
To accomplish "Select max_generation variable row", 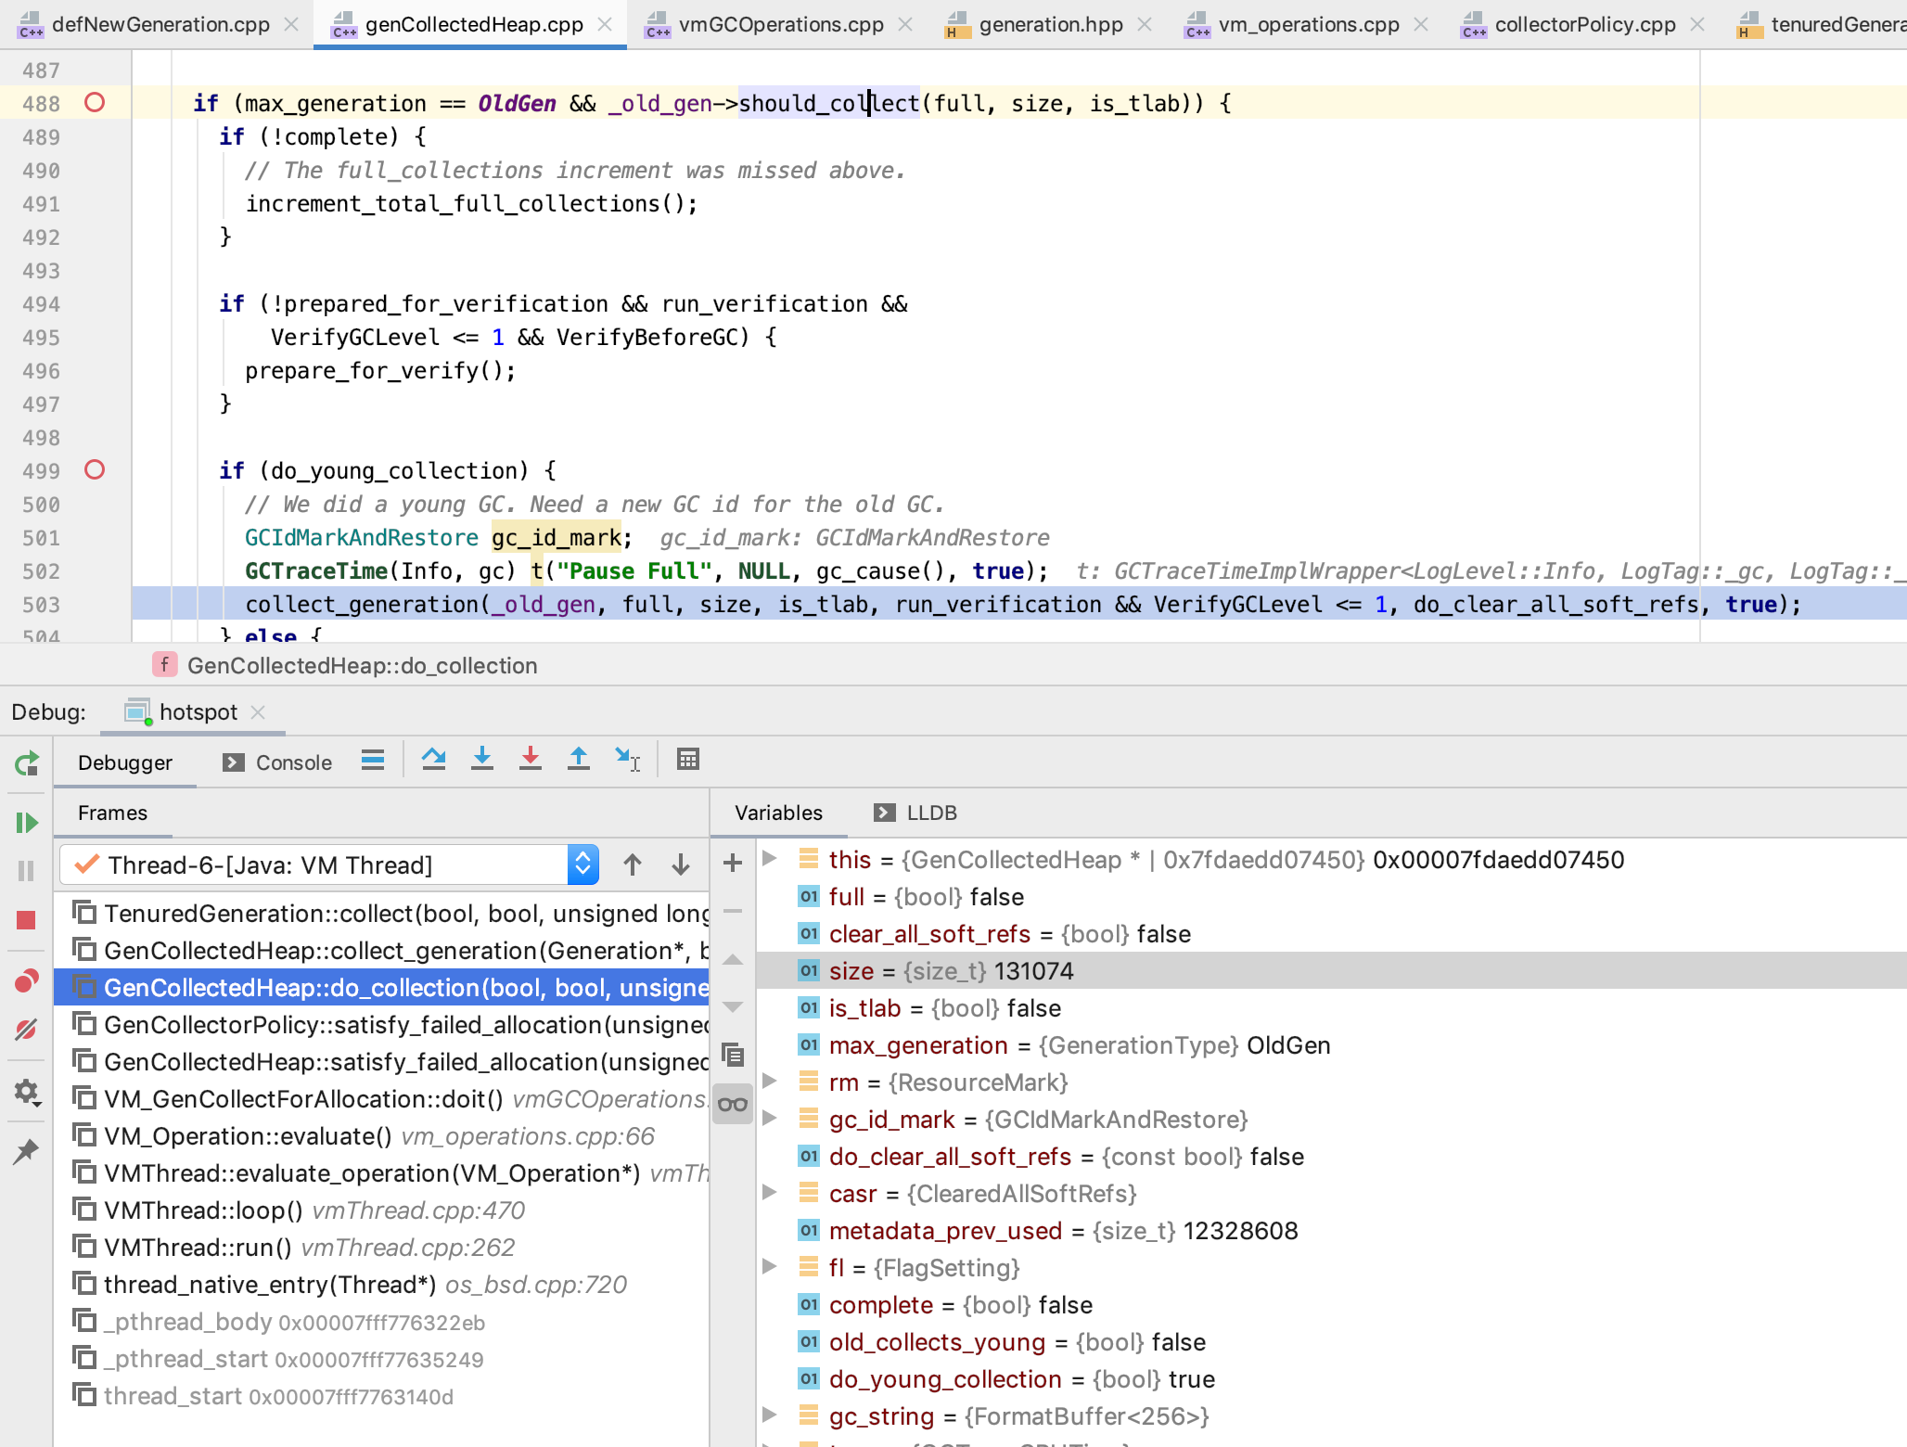I will [1331, 1045].
